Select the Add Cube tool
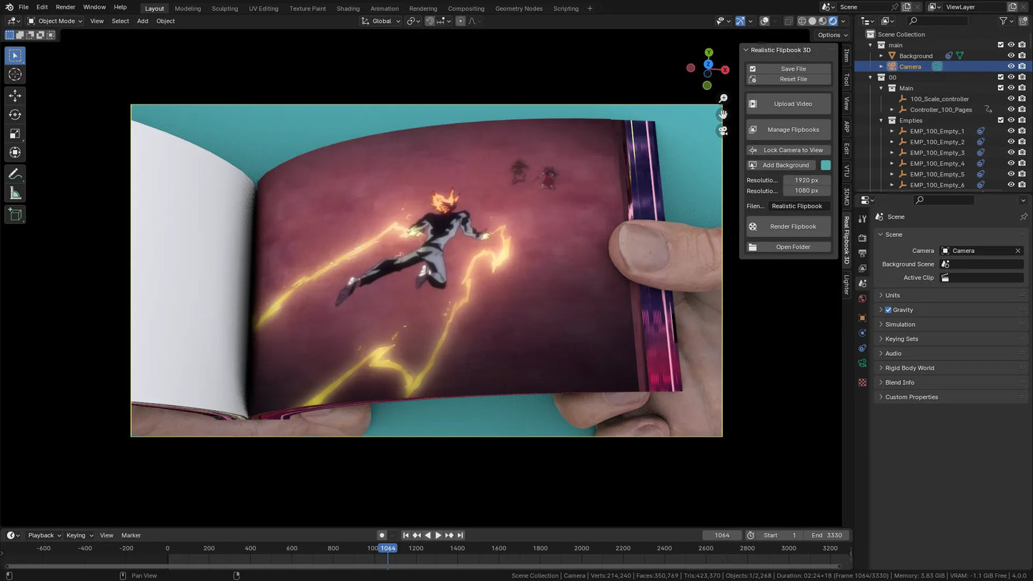Screen dimensions: 1033x581 point(15,214)
